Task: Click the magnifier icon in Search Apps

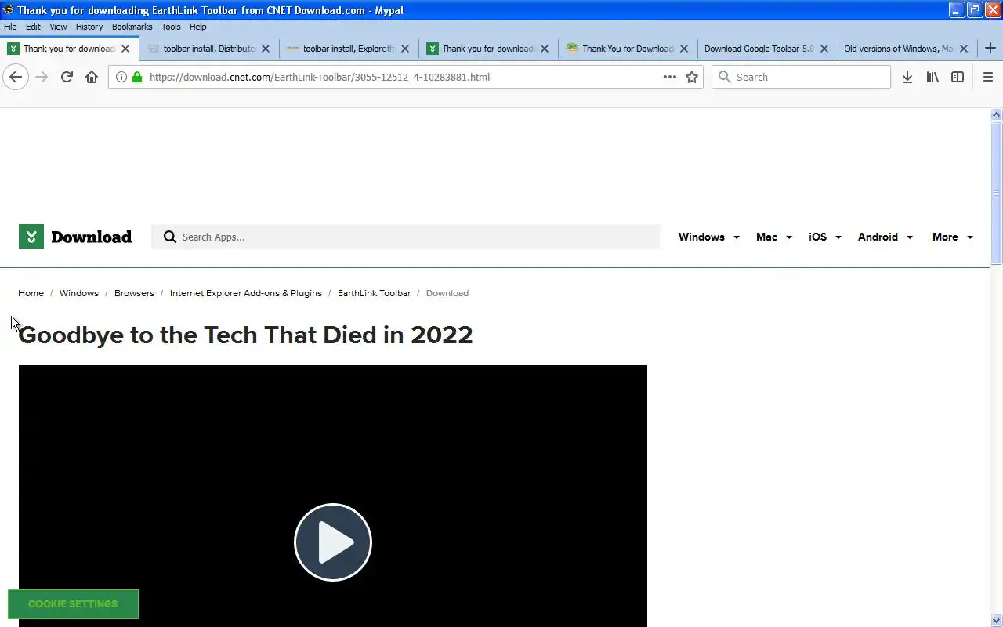Action: [x=169, y=237]
